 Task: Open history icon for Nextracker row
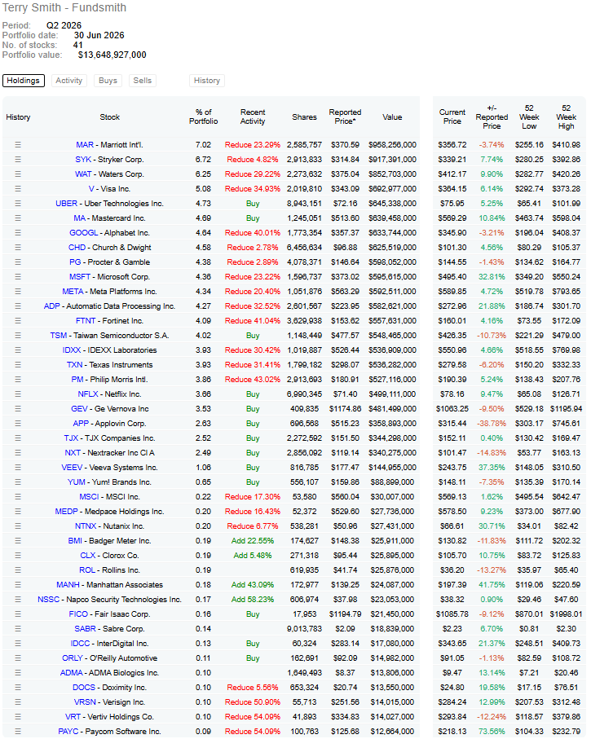[18, 452]
